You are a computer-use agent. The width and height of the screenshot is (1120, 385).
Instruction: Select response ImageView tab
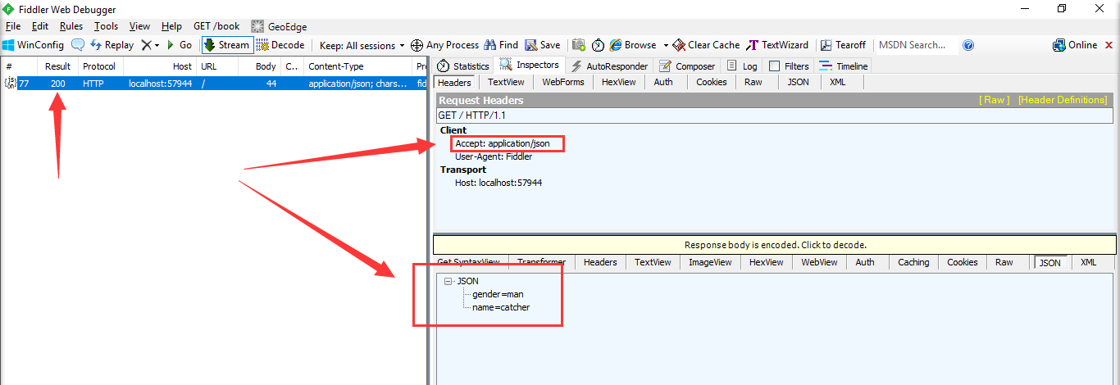pyautogui.click(x=710, y=262)
